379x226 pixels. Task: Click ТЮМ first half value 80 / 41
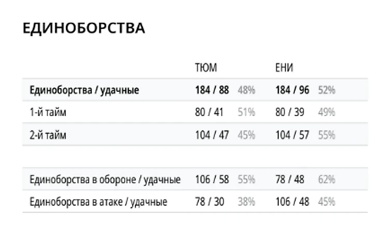tap(209, 112)
